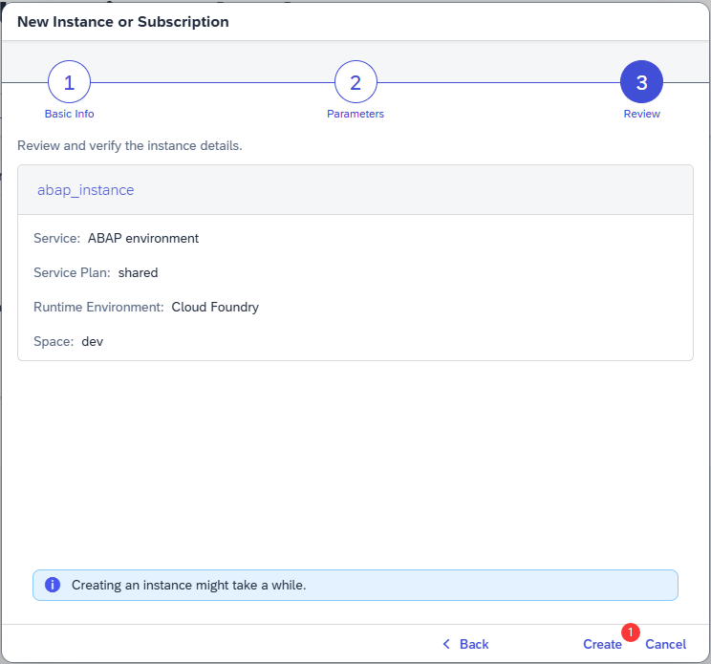Click the Create button
This screenshot has width=711, height=664.
pos(602,644)
